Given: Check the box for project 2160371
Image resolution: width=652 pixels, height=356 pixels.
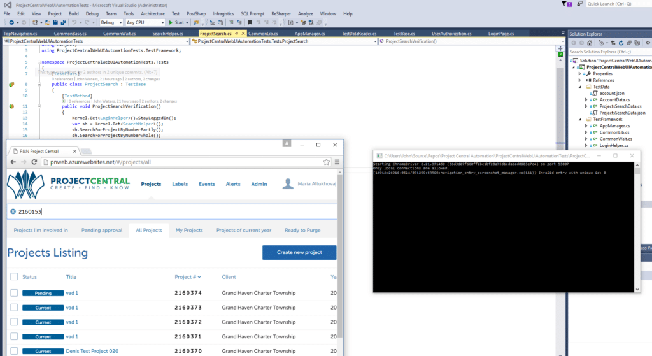Looking at the screenshot, I should [14, 336].
